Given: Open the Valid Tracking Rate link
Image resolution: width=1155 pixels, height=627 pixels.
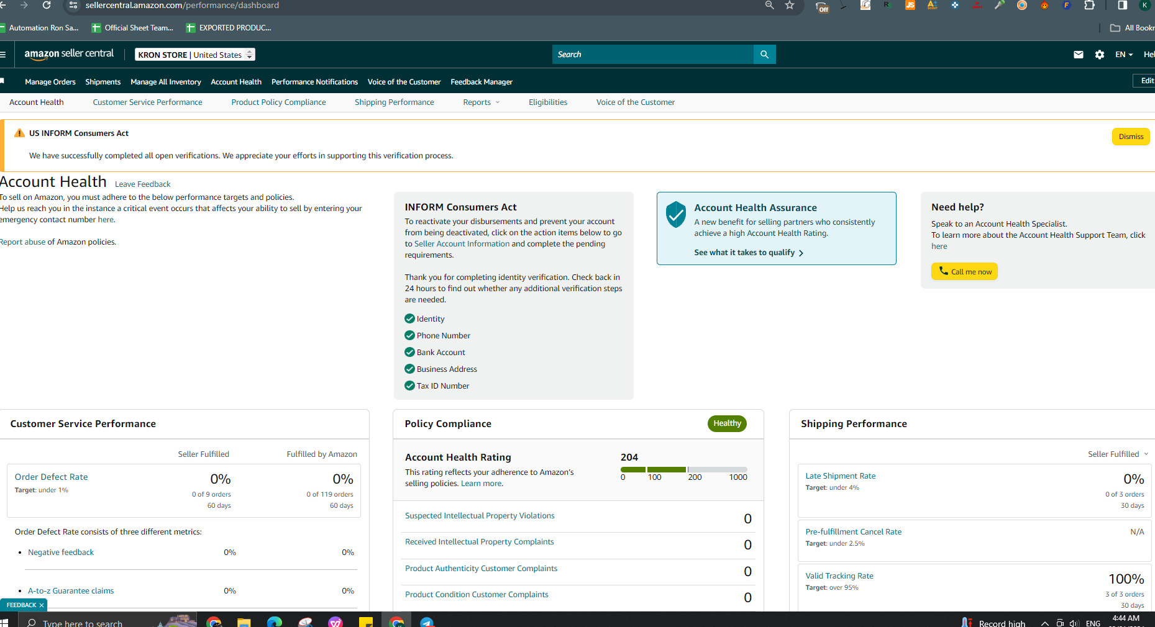Looking at the screenshot, I should [839, 576].
